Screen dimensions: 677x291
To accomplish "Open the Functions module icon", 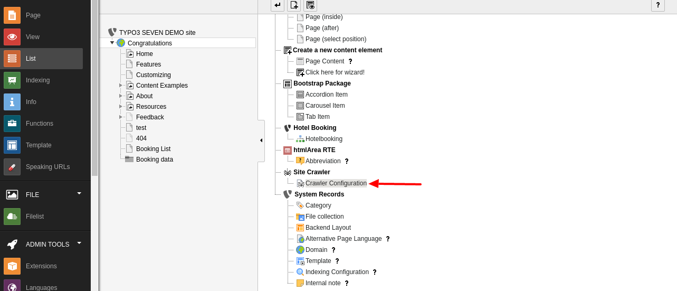I will click(x=12, y=124).
